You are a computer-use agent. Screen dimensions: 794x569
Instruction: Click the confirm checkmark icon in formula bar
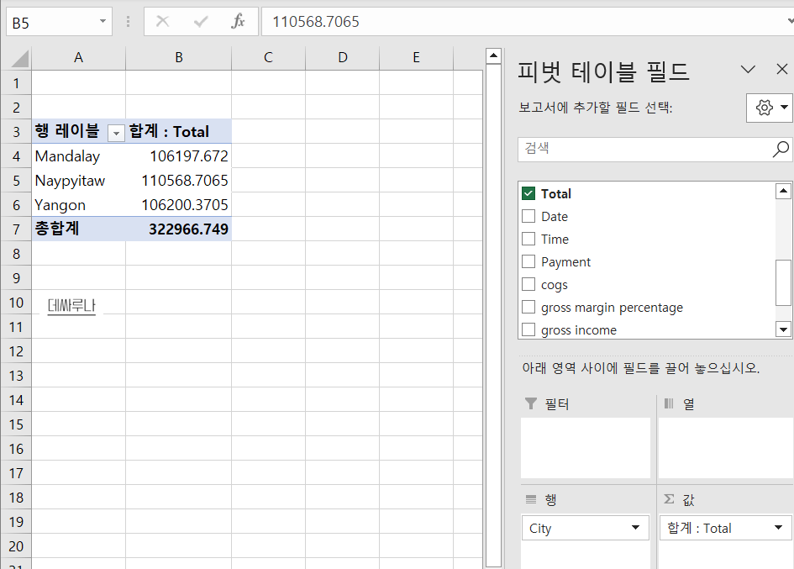(201, 21)
